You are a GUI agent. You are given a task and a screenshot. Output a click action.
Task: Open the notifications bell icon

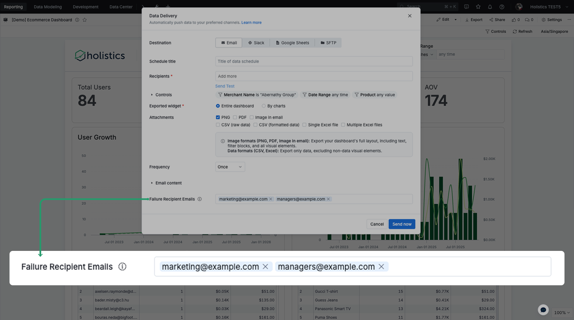click(490, 7)
